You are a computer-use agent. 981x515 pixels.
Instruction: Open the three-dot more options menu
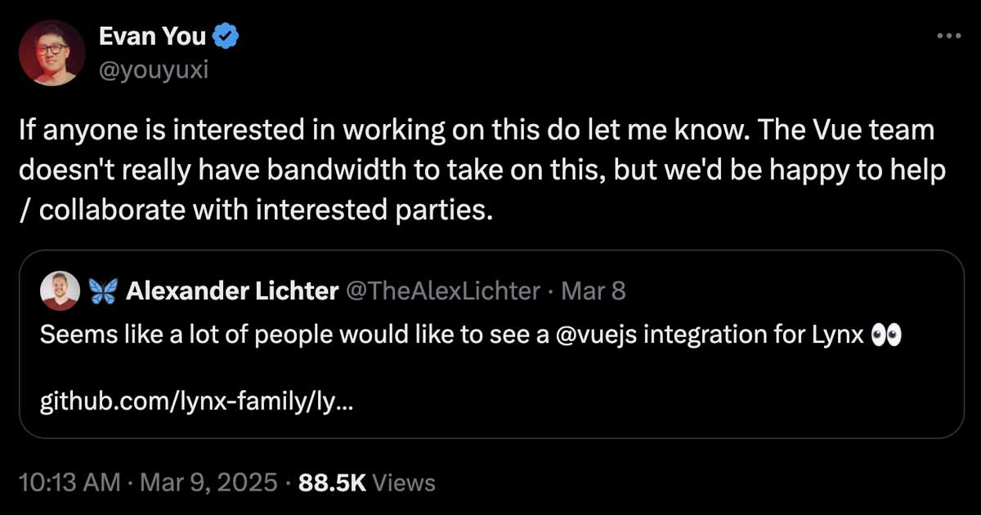pos(948,36)
